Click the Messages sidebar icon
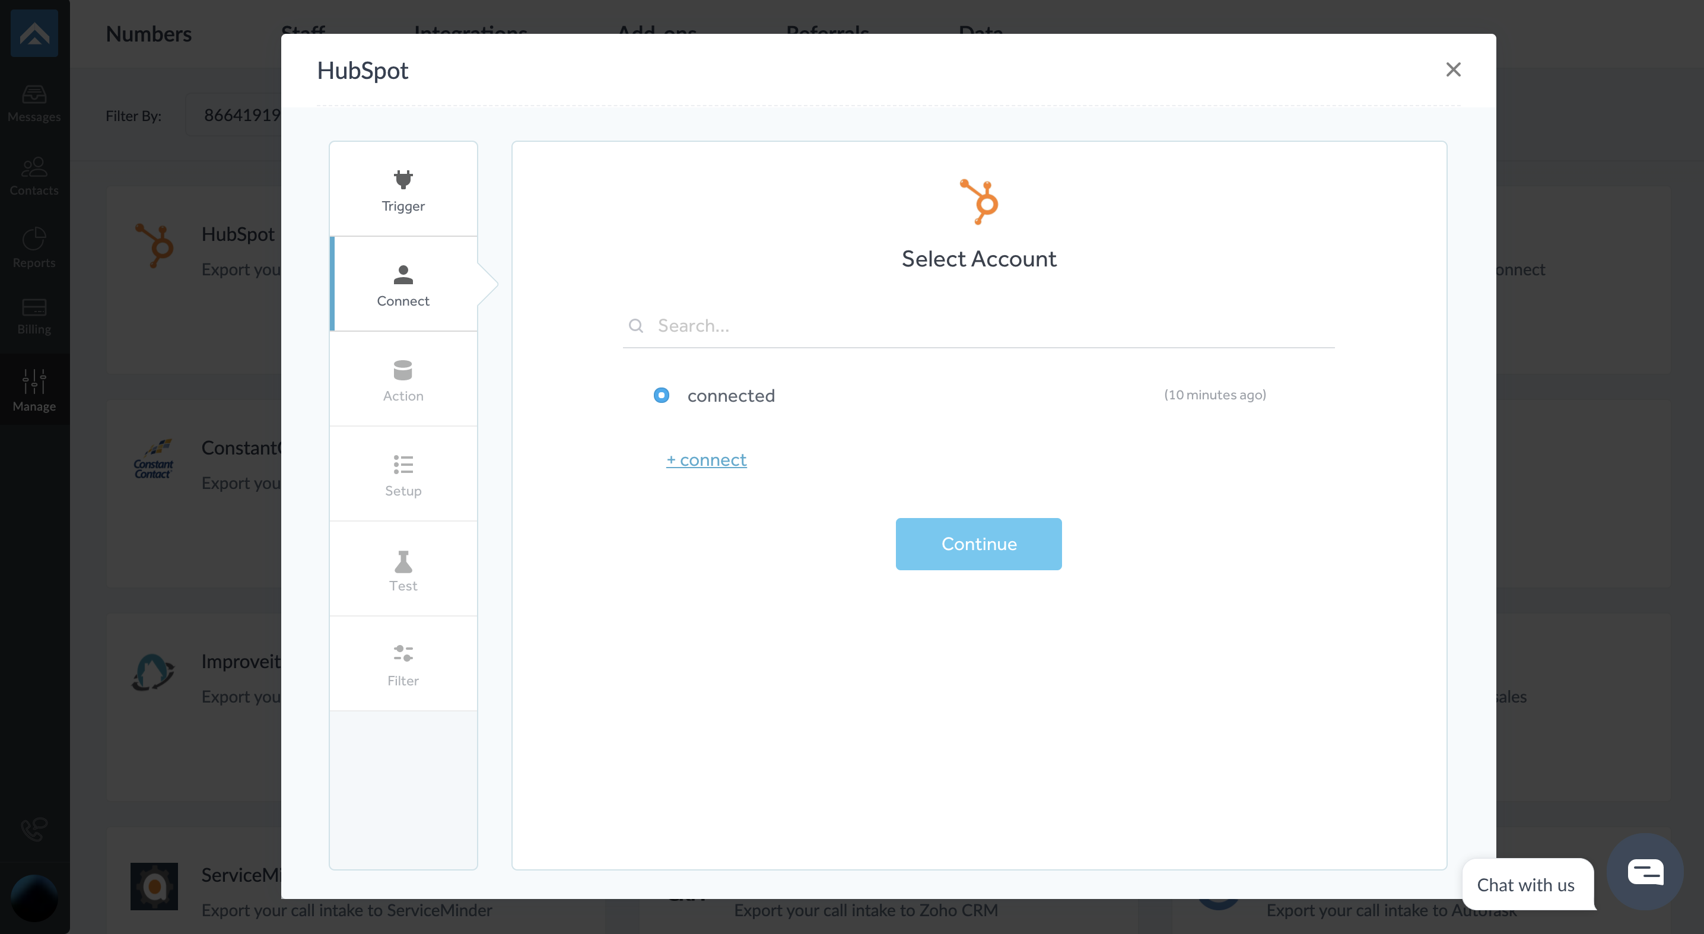This screenshot has height=934, width=1704. [34, 94]
